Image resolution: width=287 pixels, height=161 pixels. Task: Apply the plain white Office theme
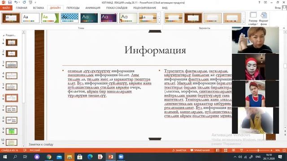[30, 18]
